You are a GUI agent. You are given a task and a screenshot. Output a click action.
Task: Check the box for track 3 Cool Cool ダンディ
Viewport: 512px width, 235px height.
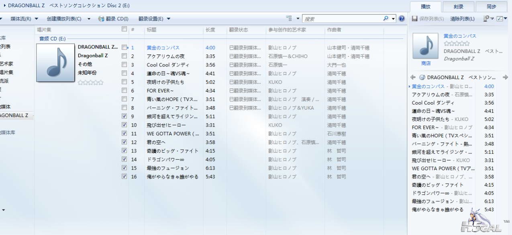[124, 64]
